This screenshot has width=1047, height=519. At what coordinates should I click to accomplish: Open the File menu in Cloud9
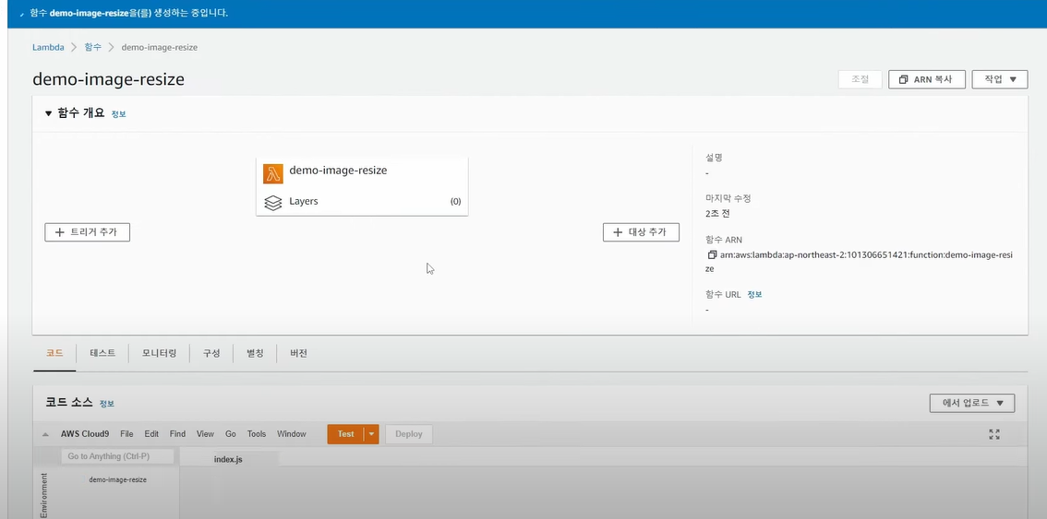coord(126,434)
